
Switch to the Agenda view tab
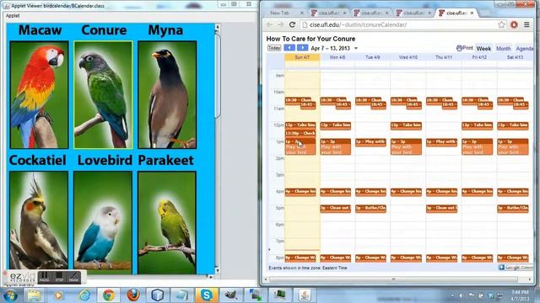pyautogui.click(x=525, y=49)
